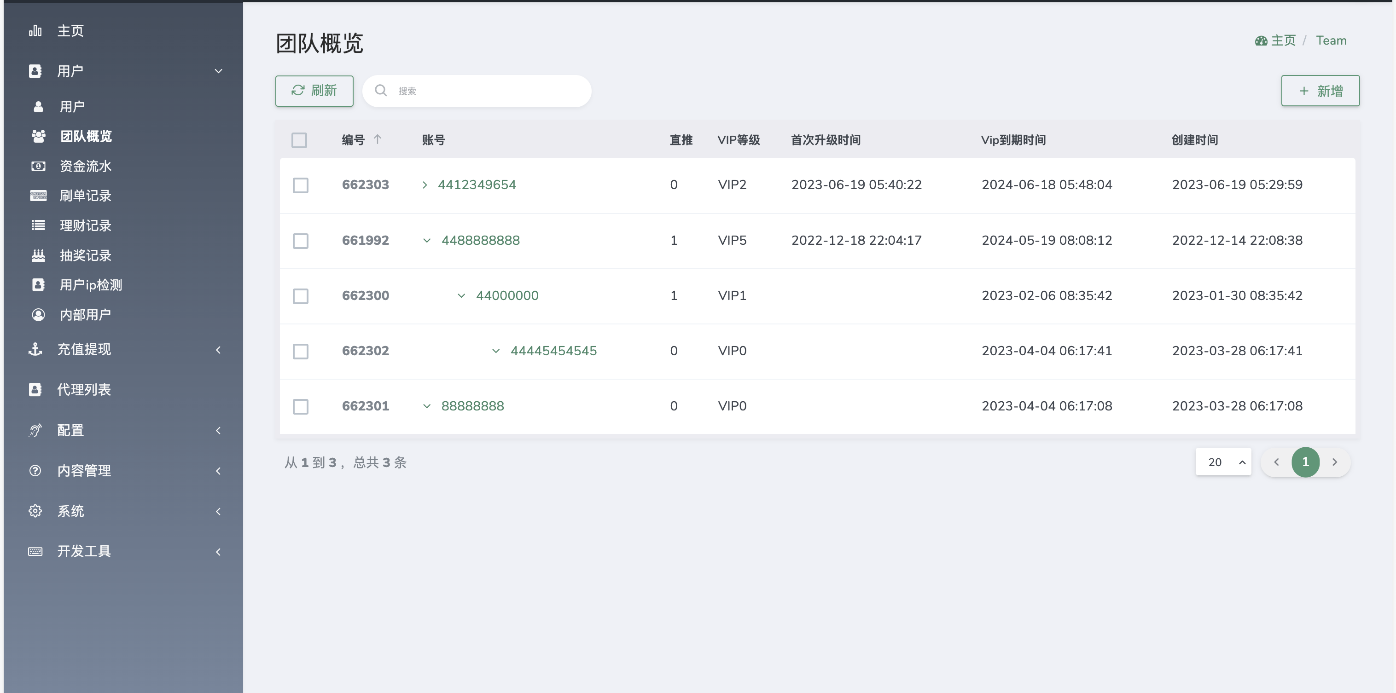Open account link 4488888888
Viewport: 1396px width, 693px height.
[481, 240]
